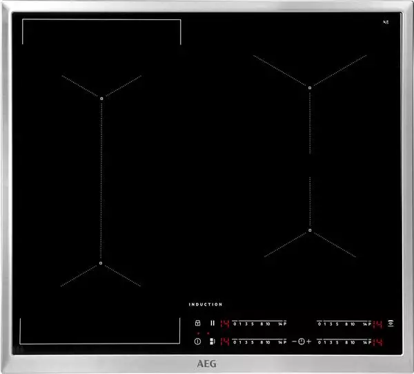Viewport: 414px width, 374px height.
Task: Touch the rear-left cooking zone center marker
Action: pyautogui.click(x=101, y=98)
